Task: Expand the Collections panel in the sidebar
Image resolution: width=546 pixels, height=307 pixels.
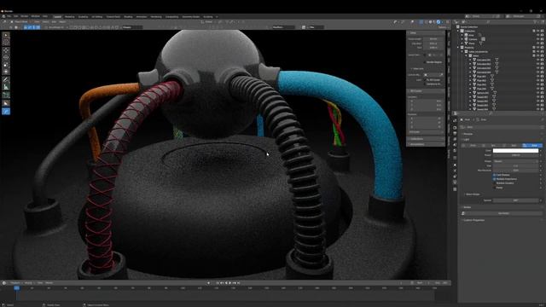Action: click(x=426, y=138)
